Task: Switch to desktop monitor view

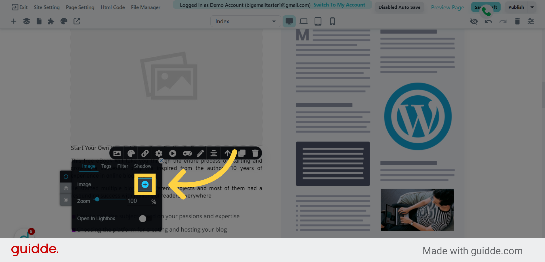Action: click(x=289, y=21)
